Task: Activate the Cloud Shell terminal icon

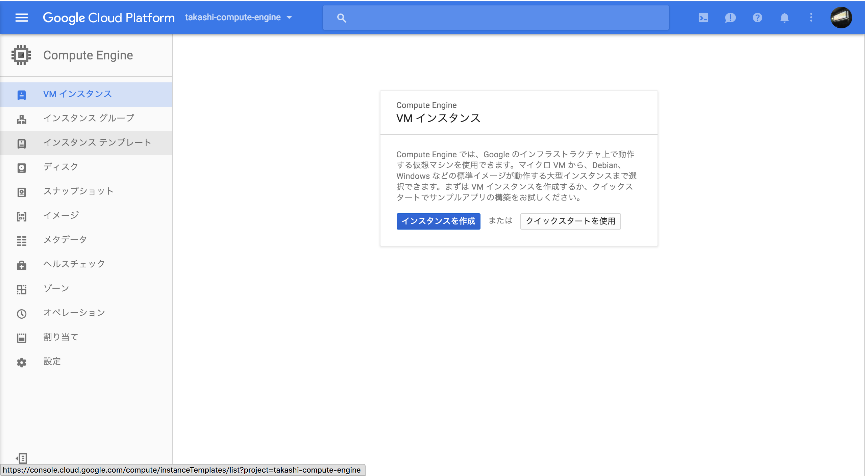Action: pos(703,18)
